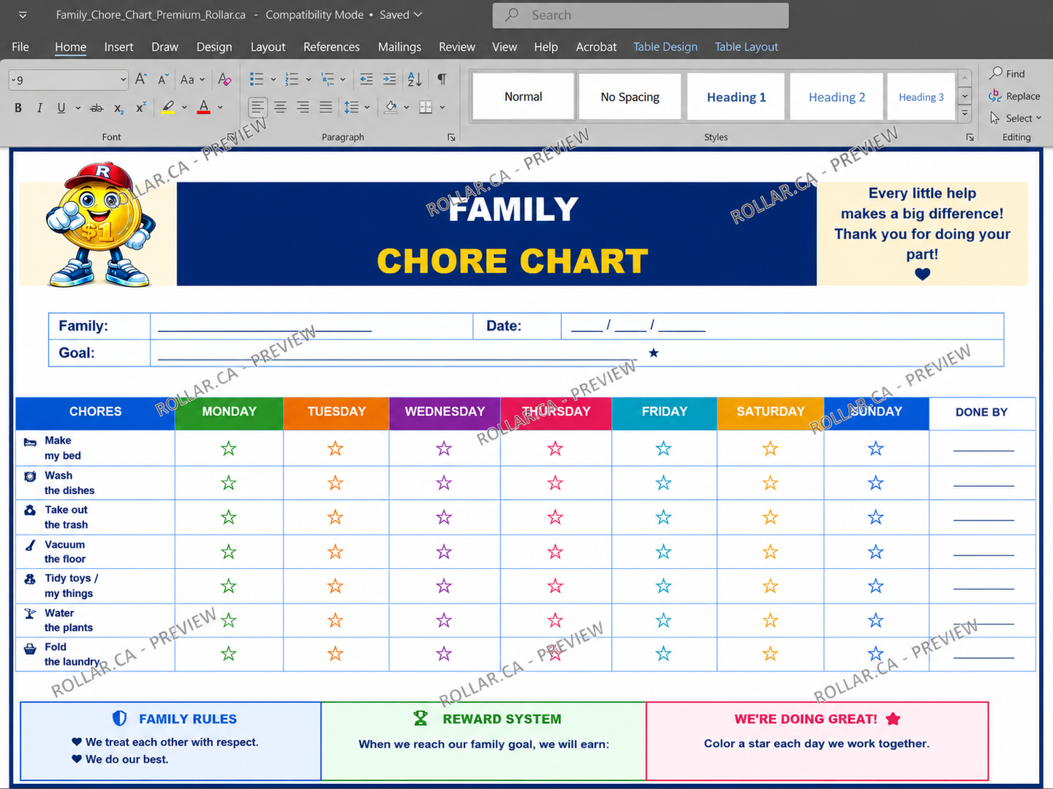Screen dimensions: 1053x789
Task: Apply Normal style
Action: [523, 96]
